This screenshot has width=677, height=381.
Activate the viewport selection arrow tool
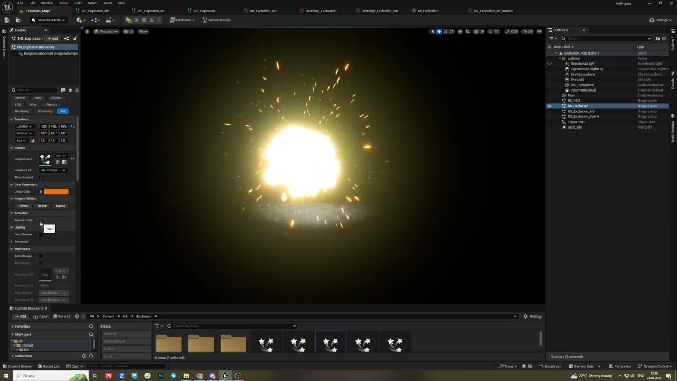(433, 32)
